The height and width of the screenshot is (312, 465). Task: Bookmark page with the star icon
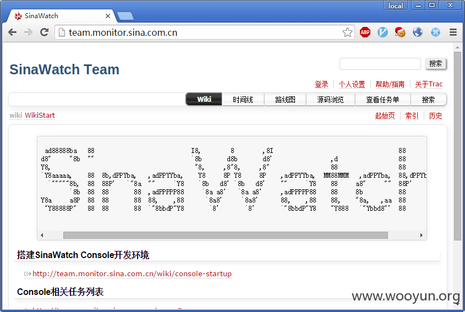coord(347,32)
